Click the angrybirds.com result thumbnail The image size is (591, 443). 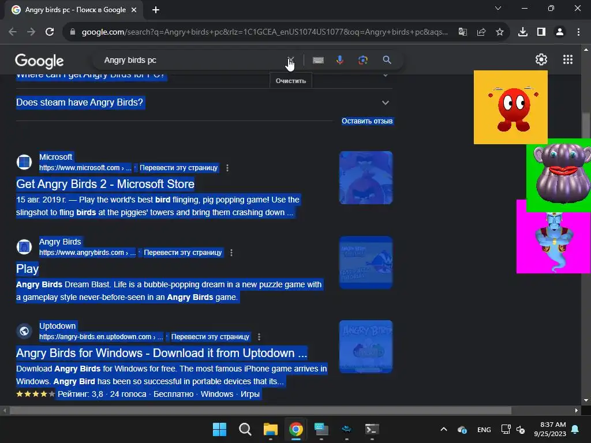tap(366, 262)
